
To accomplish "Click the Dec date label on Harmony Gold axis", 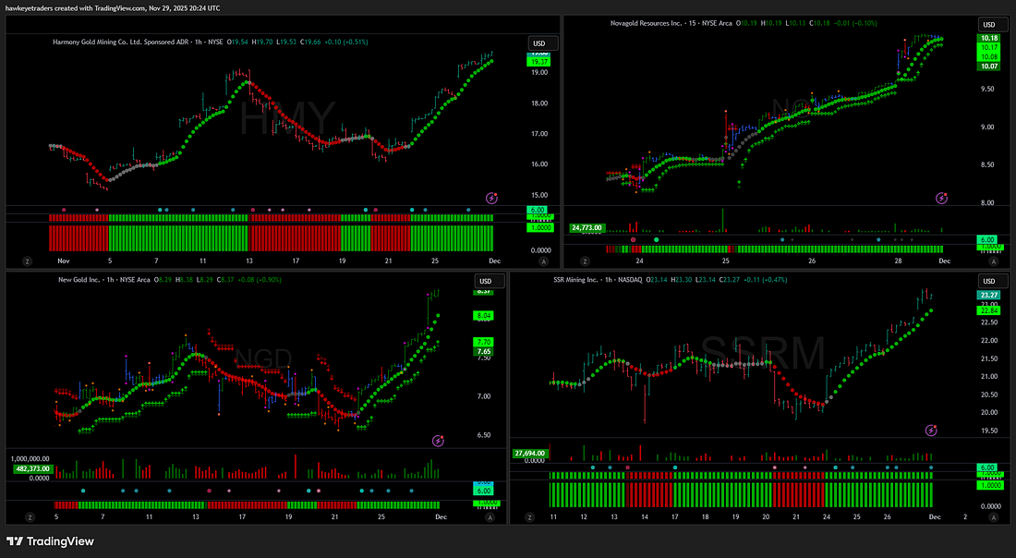I will click(494, 261).
